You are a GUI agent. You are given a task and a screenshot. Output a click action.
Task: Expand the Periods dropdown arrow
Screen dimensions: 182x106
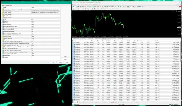[x=141, y=7]
